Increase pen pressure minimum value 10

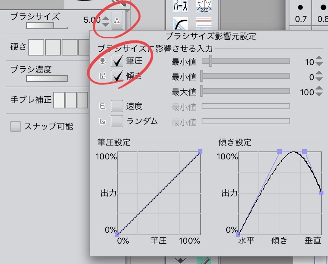pos(319,58)
